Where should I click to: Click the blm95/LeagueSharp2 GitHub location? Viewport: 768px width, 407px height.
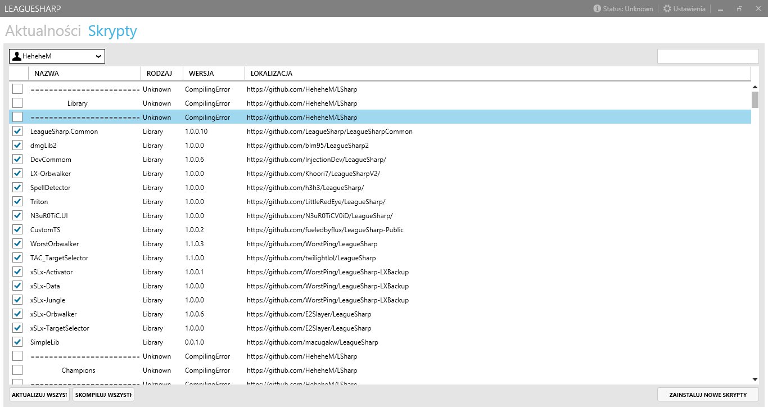click(308, 146)
